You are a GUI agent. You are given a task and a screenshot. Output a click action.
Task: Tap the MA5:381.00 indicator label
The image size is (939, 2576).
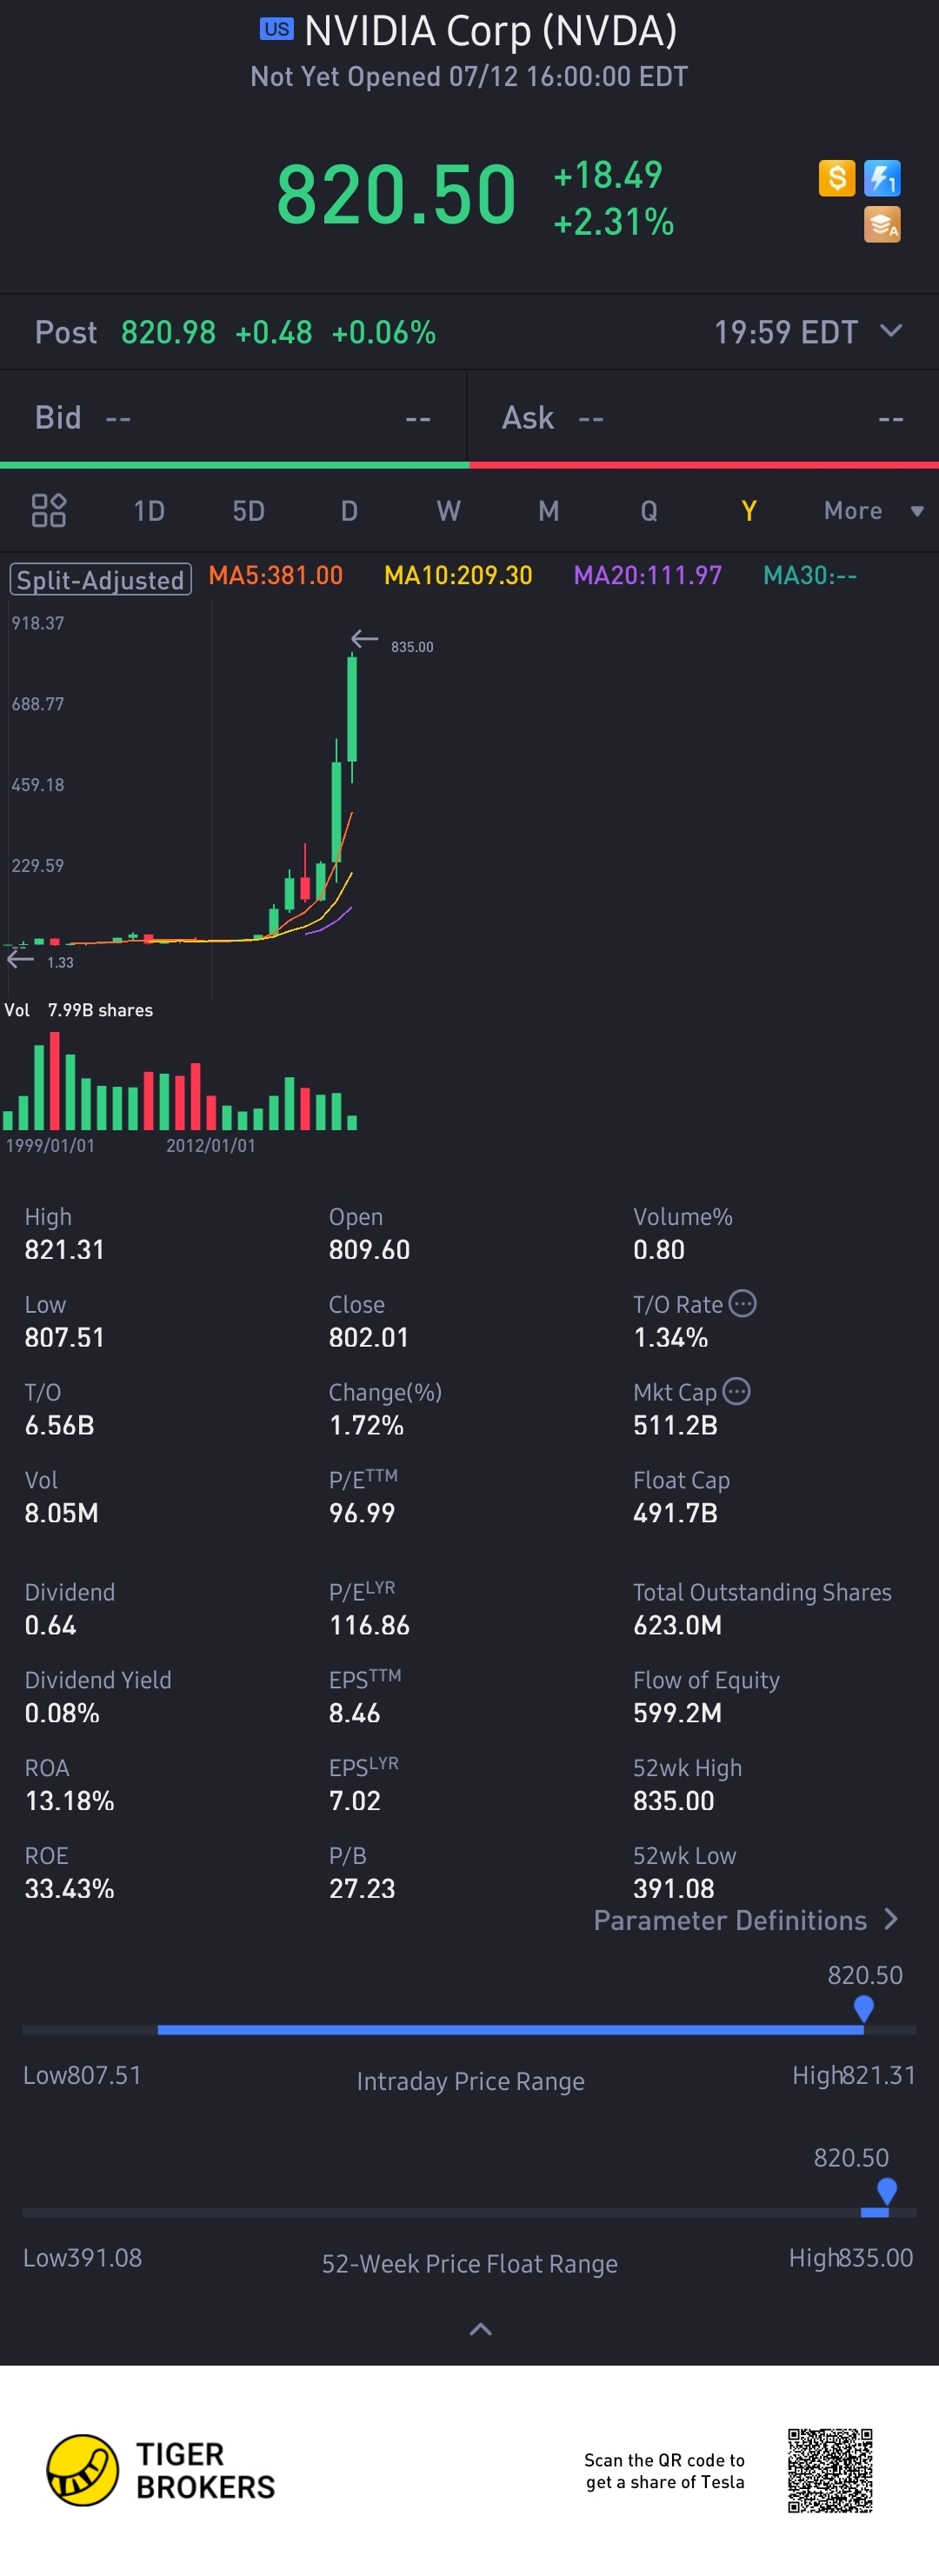point(276,575)
